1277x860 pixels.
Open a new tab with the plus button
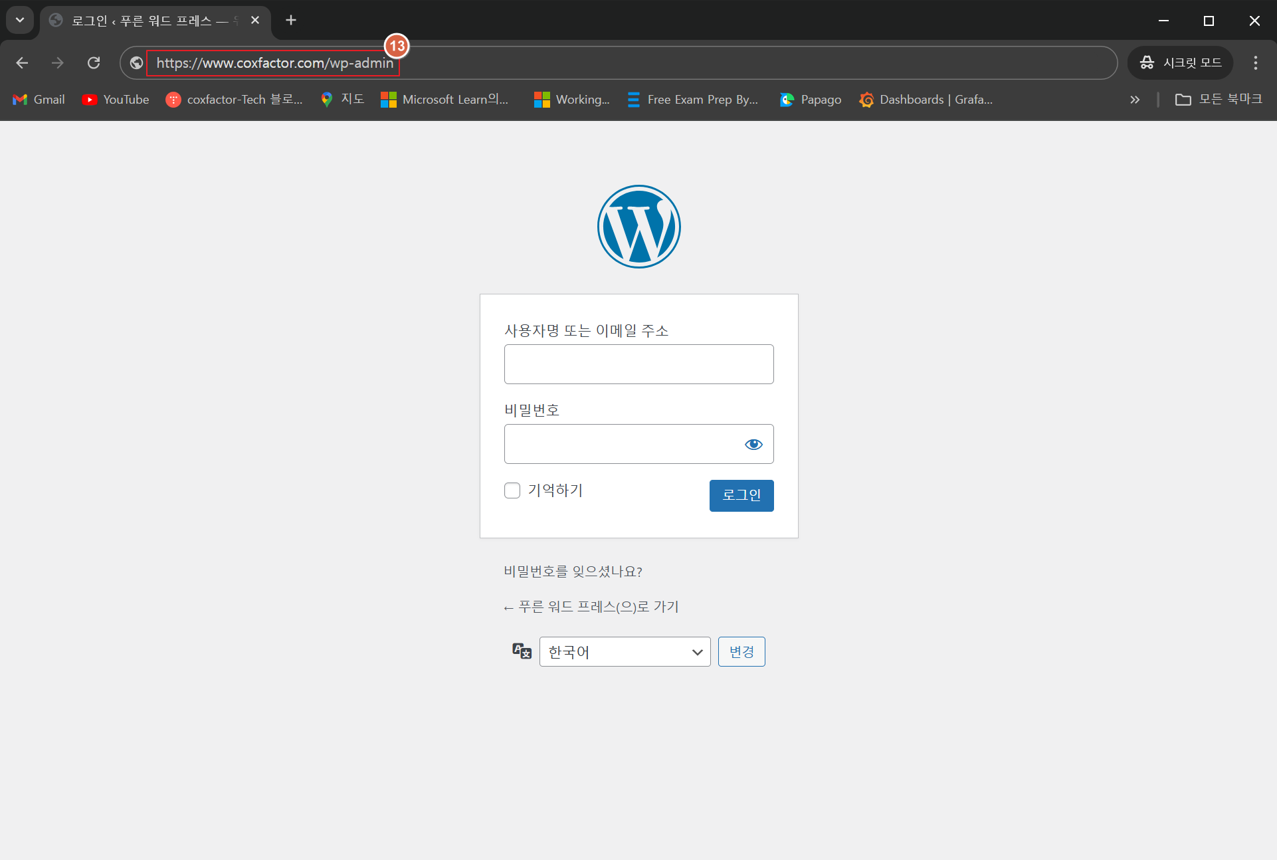pos(291,21)
